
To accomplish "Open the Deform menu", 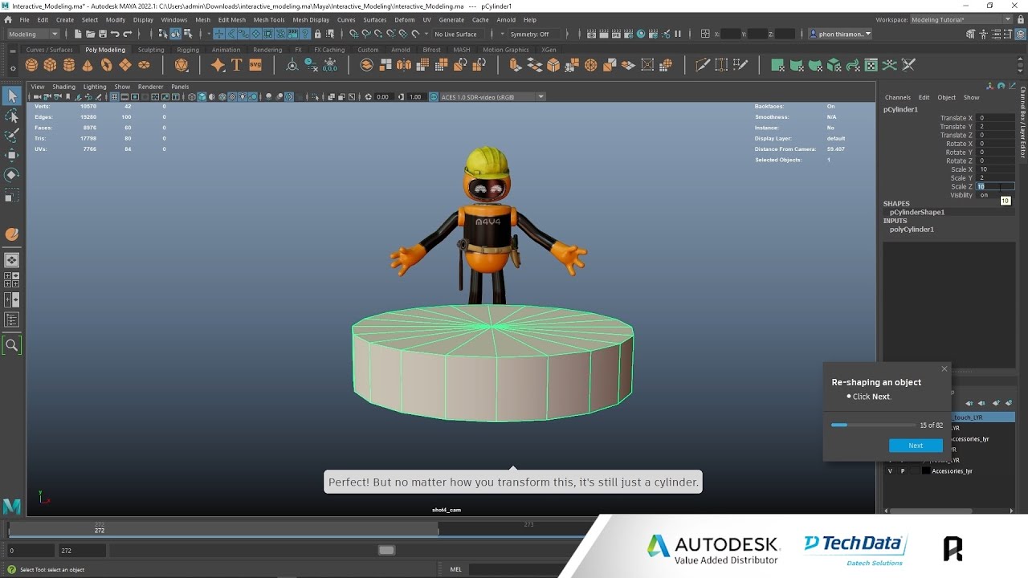I will pos(405,19).
